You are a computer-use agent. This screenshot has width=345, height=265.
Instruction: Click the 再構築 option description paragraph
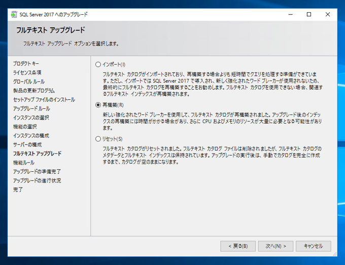point(212,121)
